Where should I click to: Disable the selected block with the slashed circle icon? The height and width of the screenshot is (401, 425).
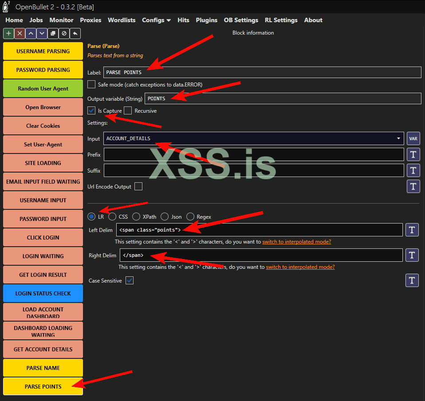click(x=64, y=34)
